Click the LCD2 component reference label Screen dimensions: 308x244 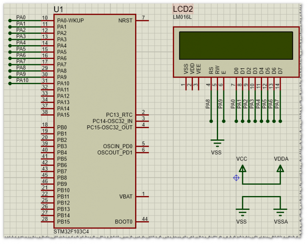(183, 9)
